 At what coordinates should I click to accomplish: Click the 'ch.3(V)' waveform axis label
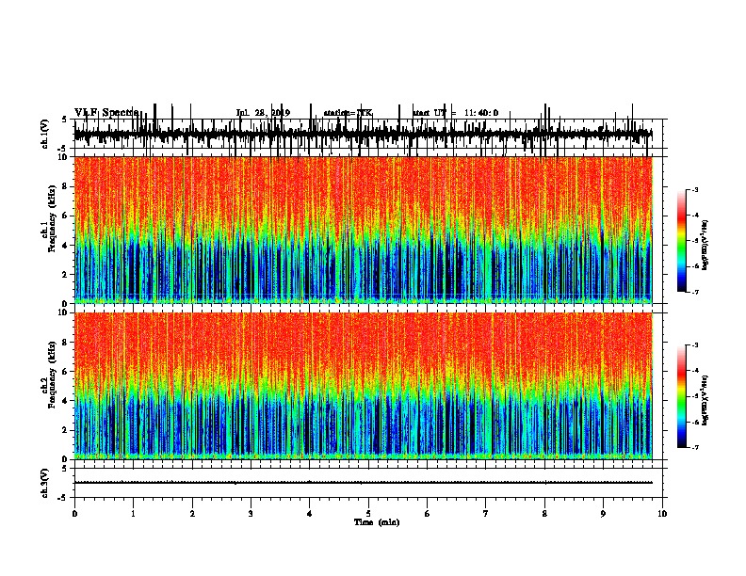click(45, 483)
